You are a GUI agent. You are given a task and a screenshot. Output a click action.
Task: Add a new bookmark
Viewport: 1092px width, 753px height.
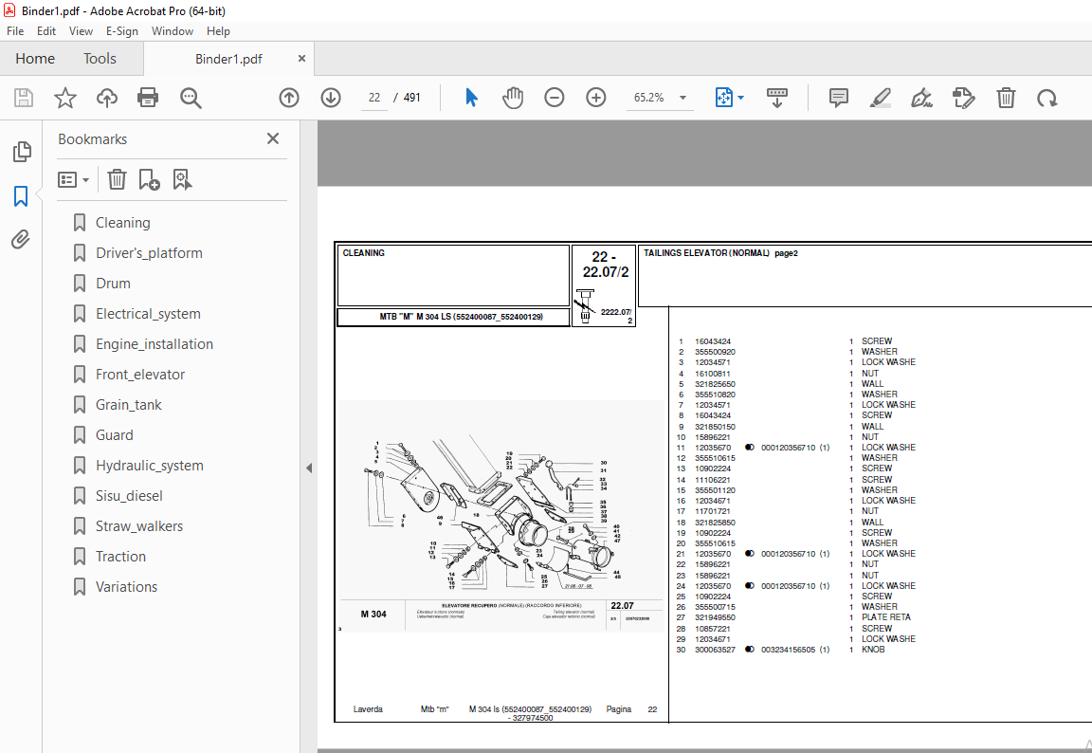click(149, 180)
